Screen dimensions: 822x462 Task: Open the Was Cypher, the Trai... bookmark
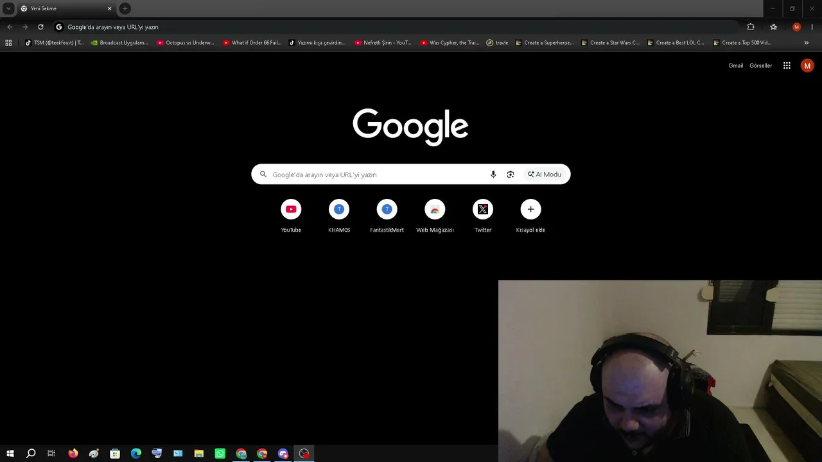450,43
